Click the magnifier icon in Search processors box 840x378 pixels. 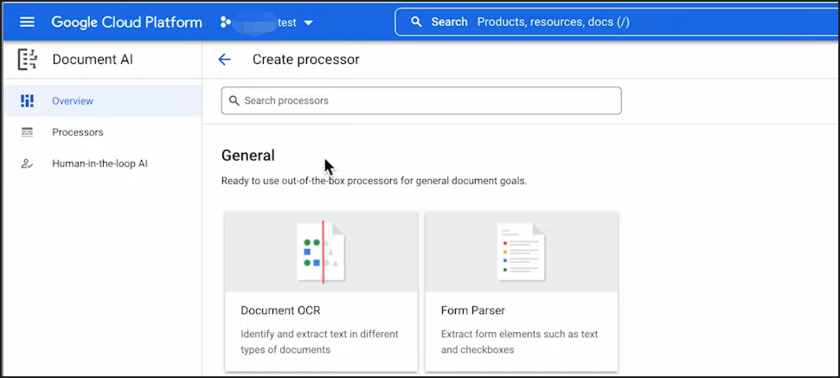pyautogui.click(x=234, y=100)
